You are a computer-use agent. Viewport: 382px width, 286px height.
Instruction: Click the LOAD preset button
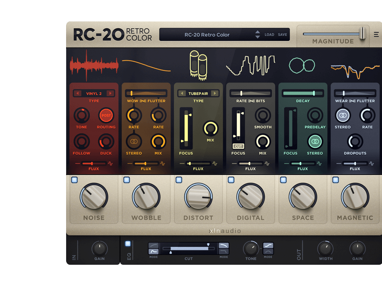(x=269, y=35)
